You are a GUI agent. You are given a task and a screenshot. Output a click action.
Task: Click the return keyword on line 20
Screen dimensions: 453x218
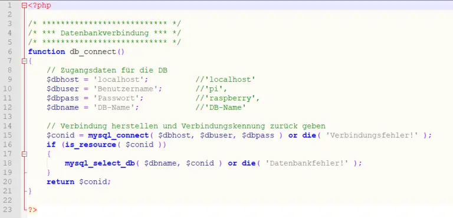pos(60,182)
